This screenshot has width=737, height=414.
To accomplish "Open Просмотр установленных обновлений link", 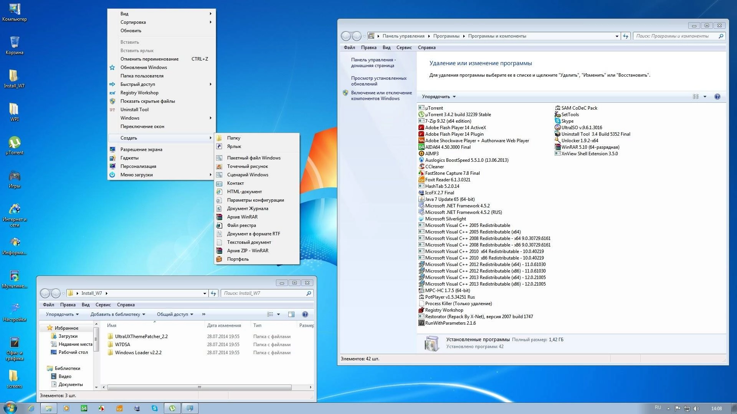I will (x=378, y=81).
